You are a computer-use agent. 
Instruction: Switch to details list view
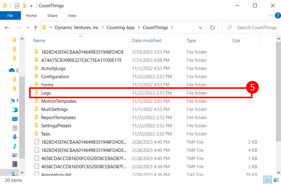point(268,180)
